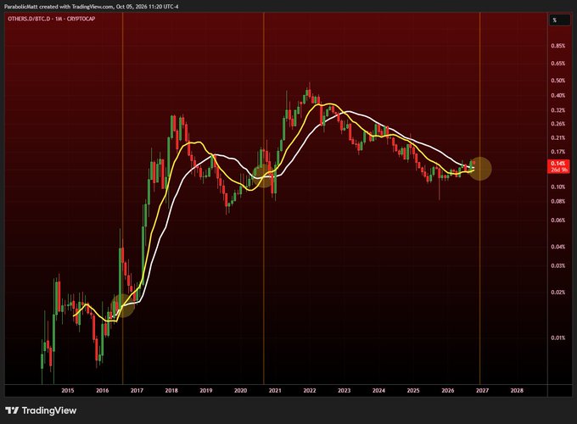
Task: Click the 0.01% price axis label
Action: pyautogui.click(x=557, y=338)
